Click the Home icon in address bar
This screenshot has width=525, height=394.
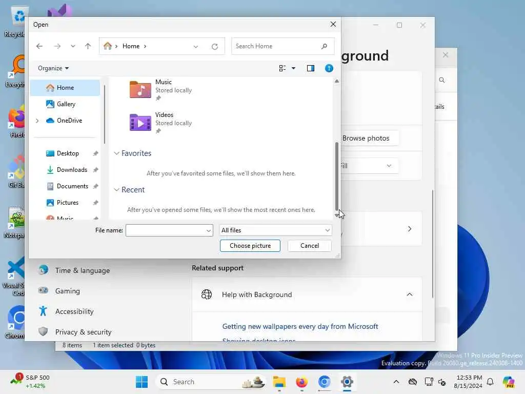click(108, 46)
